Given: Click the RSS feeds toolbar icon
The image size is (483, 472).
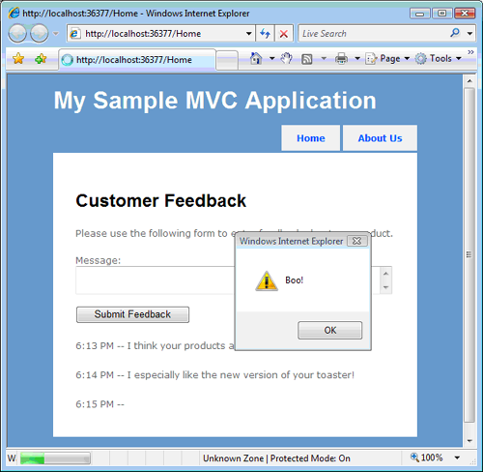Looking at the screenshot, I should click(x=306, y=59).
